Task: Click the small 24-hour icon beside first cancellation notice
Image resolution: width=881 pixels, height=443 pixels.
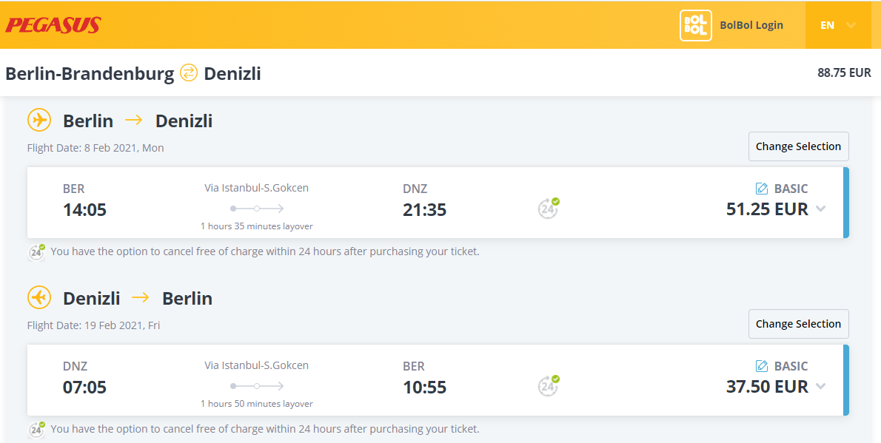Action: [37, 252]
